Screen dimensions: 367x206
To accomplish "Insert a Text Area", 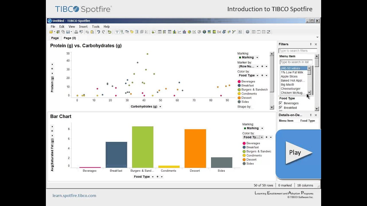I will coord(240,32).
